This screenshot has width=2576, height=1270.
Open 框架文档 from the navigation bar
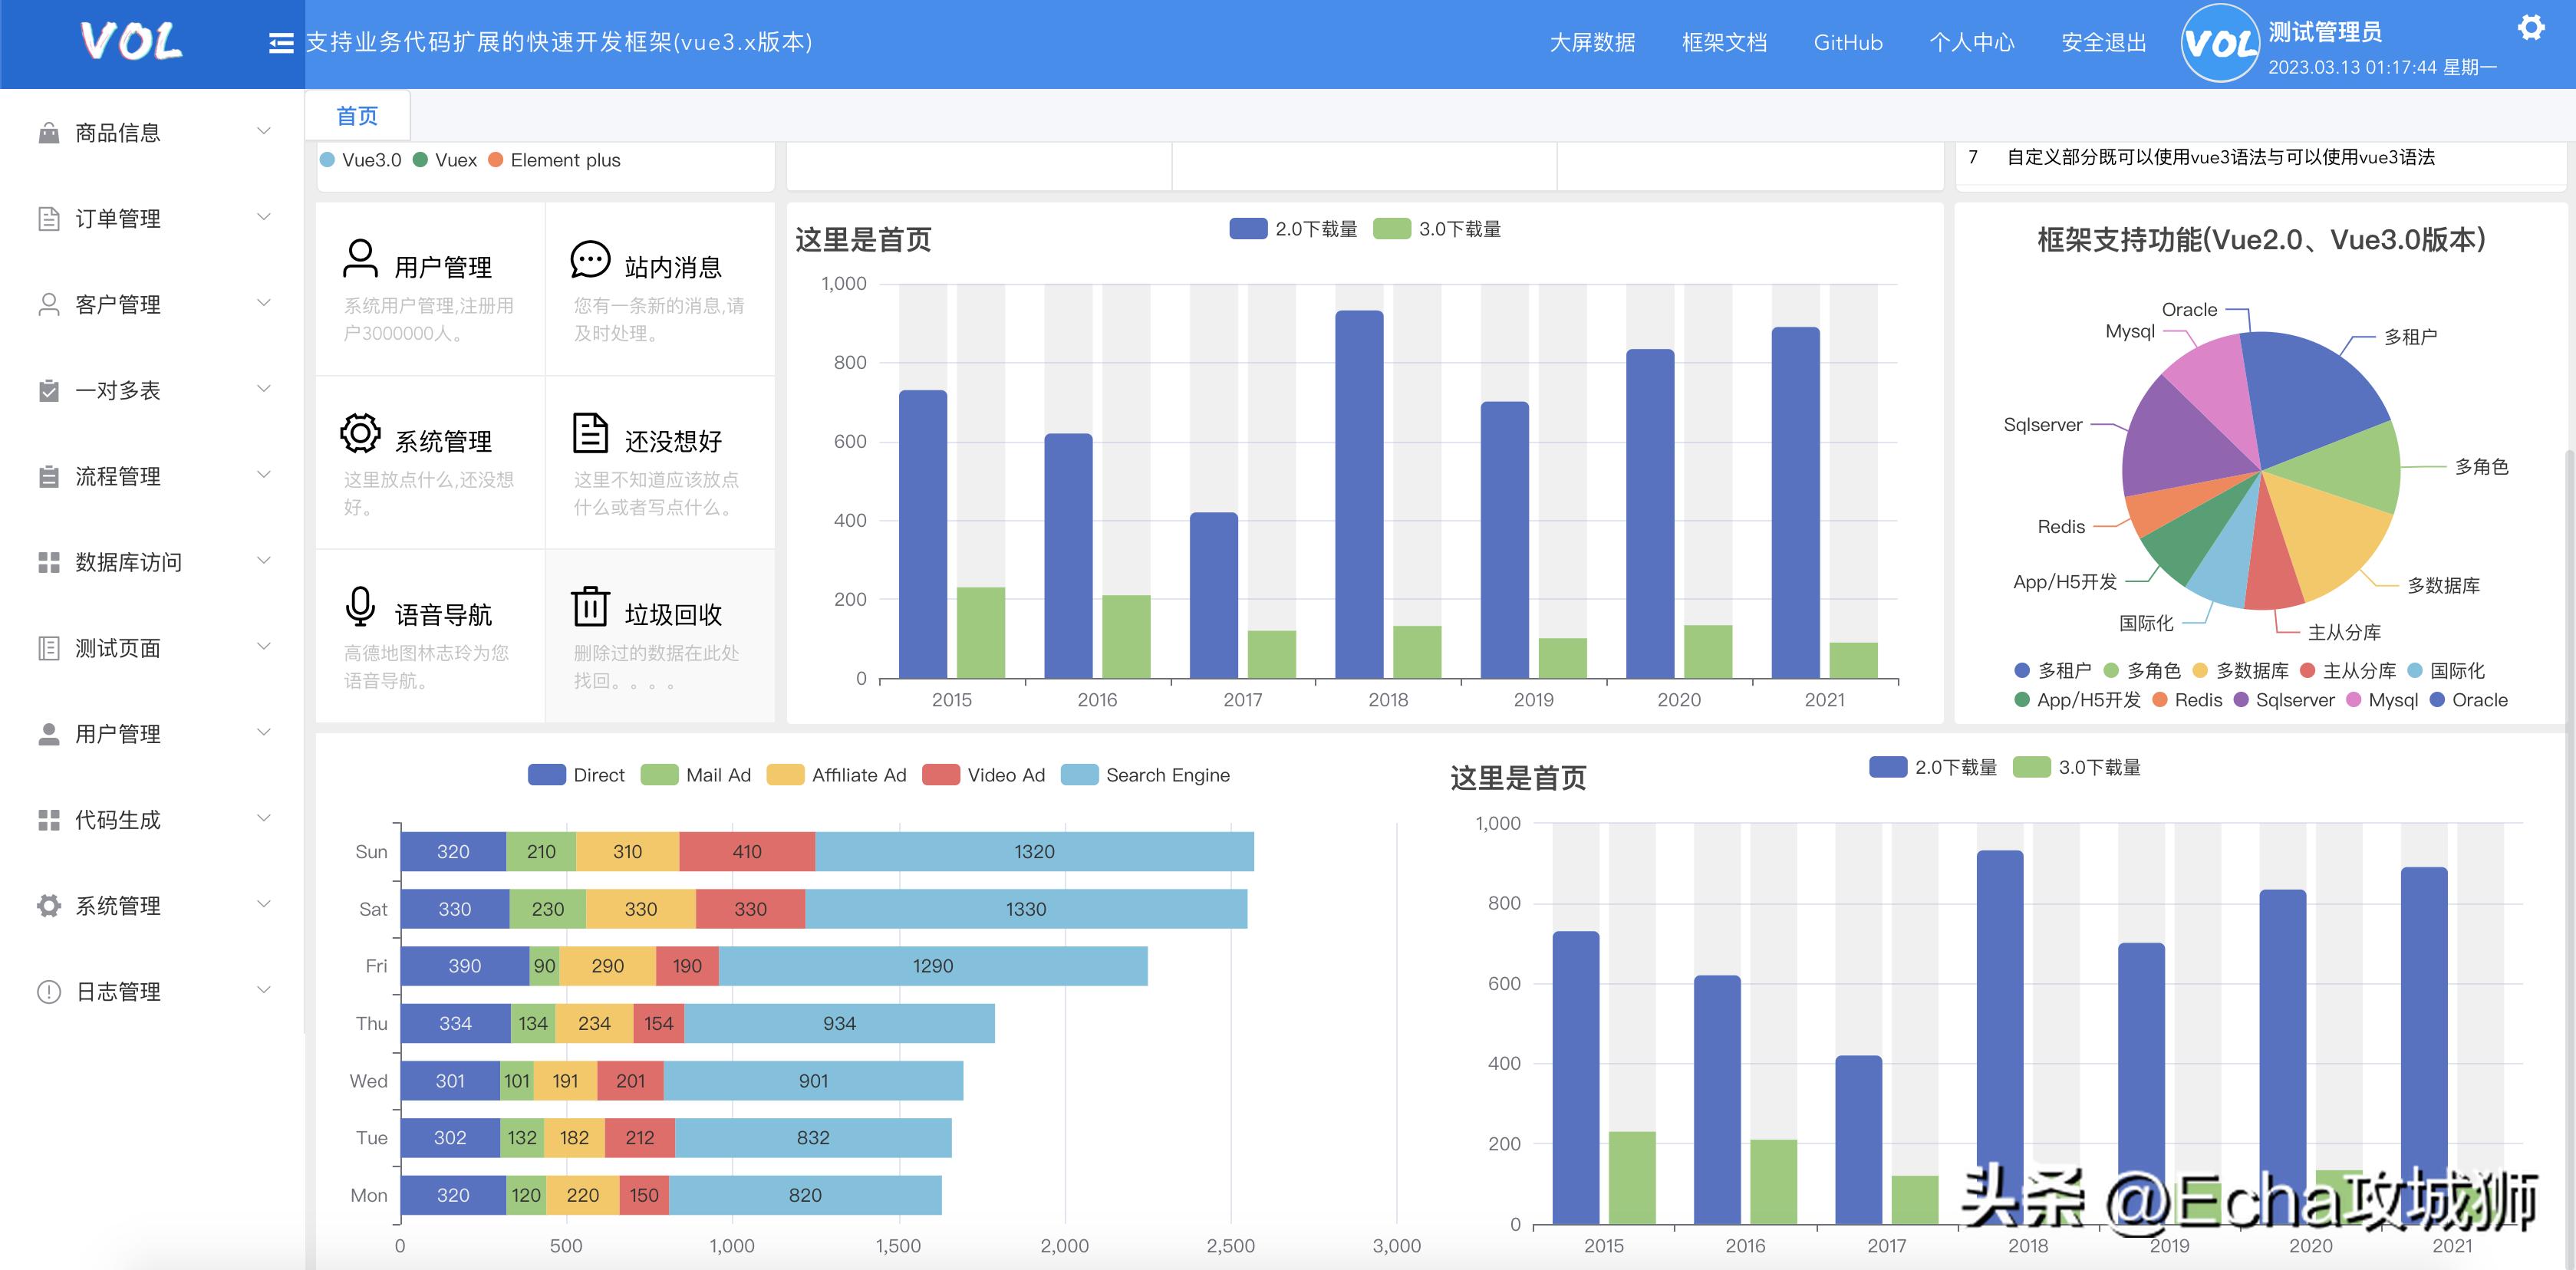coord(1724,42)
